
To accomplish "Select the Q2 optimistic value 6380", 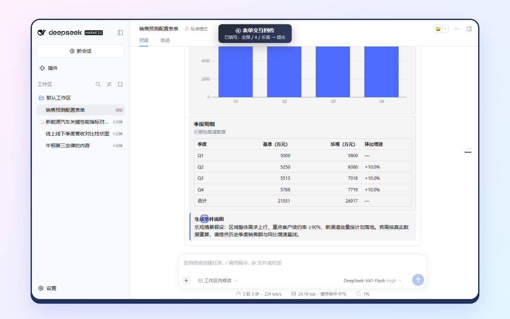I will (353, 167).
